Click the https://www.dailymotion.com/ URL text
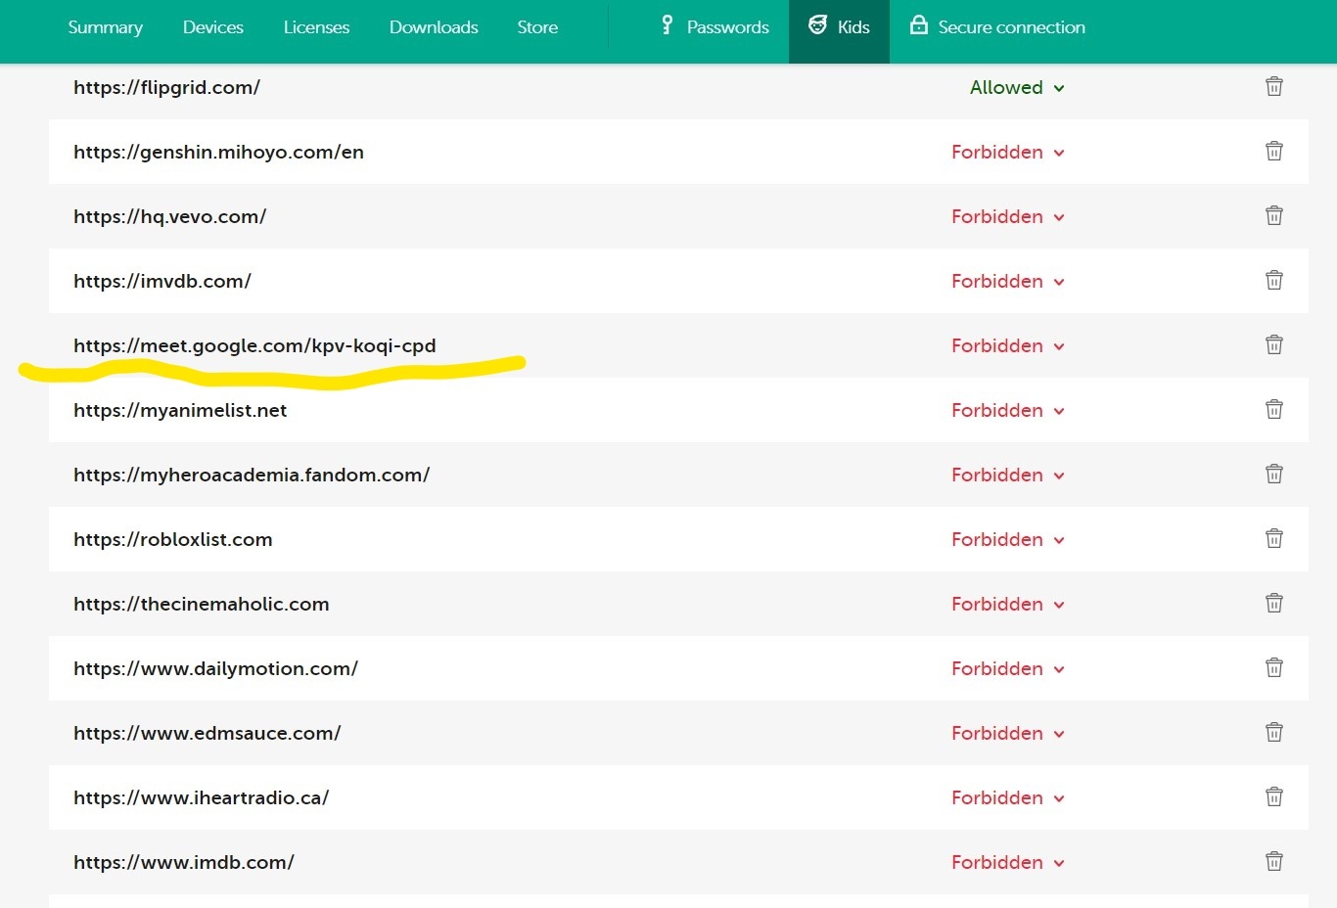Viewport: 1337px width, 908px height. coord(215,668)
